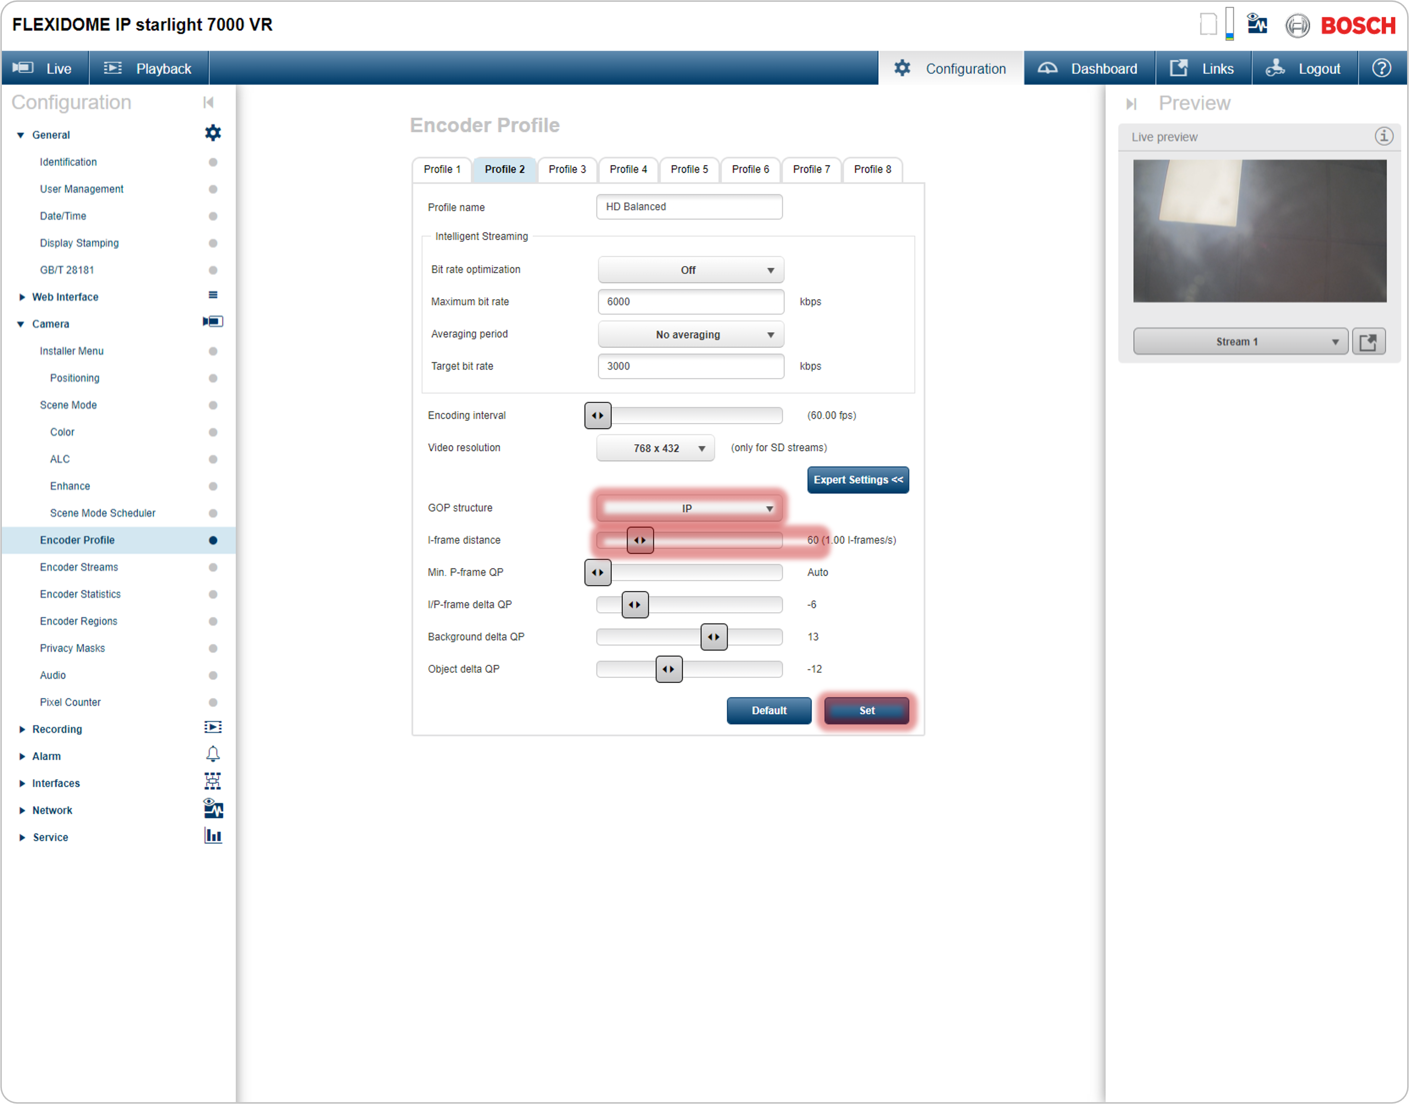Image resolution: width=1409 pixels, height=1104 pixels.
Task: Click the Set button
Action: 866,710
